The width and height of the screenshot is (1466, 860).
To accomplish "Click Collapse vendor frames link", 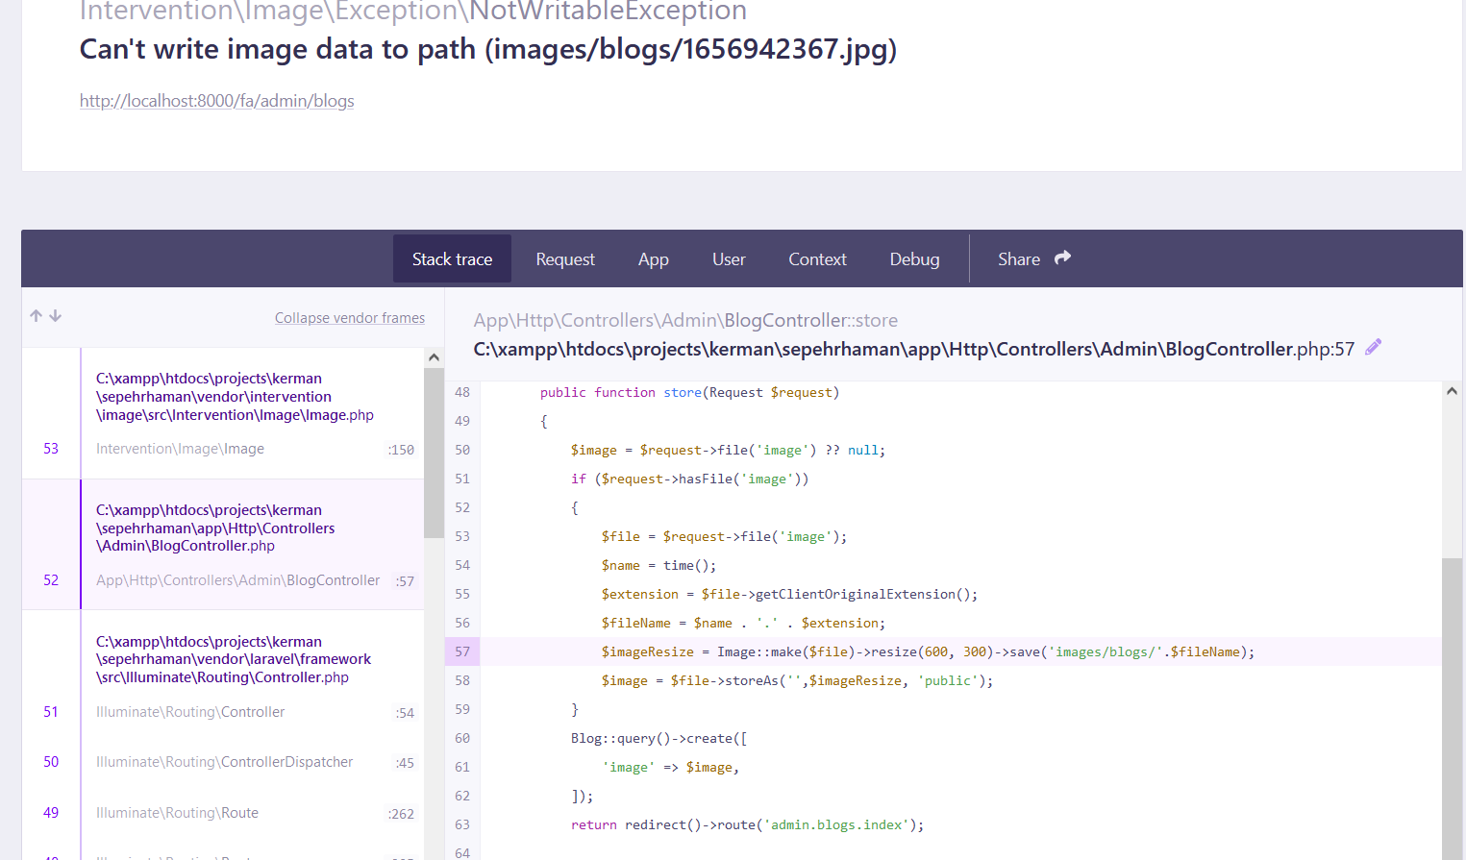I will point(350,318).
